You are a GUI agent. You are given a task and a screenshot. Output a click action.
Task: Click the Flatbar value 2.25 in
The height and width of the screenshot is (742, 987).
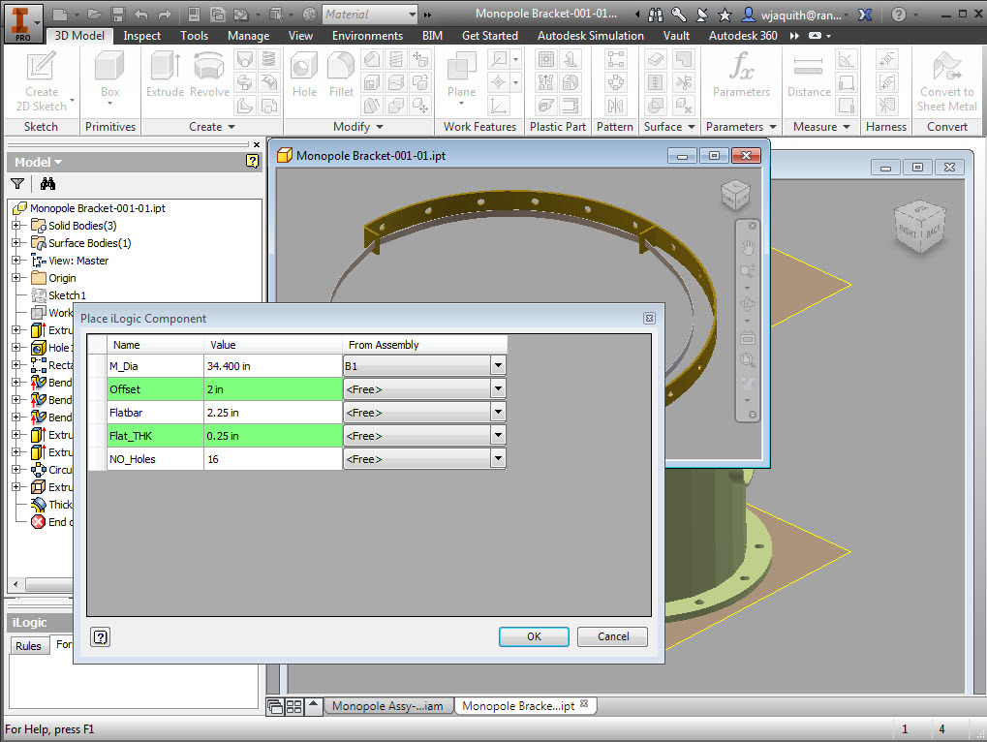[x=272, y=413]
